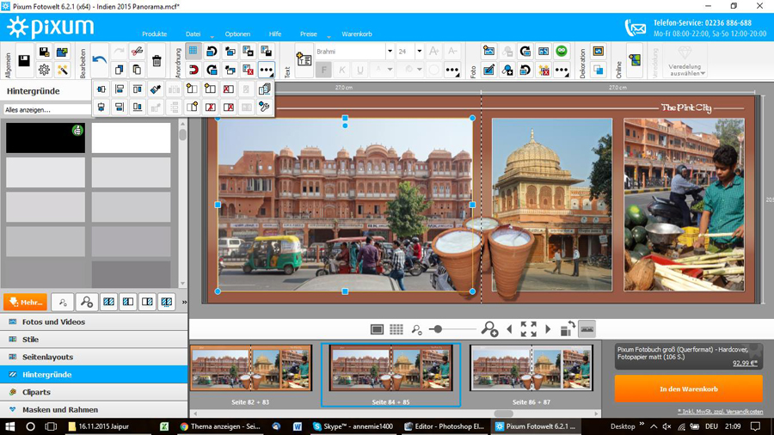Delete selection with the trash can icon

click(x=157, y=61)
